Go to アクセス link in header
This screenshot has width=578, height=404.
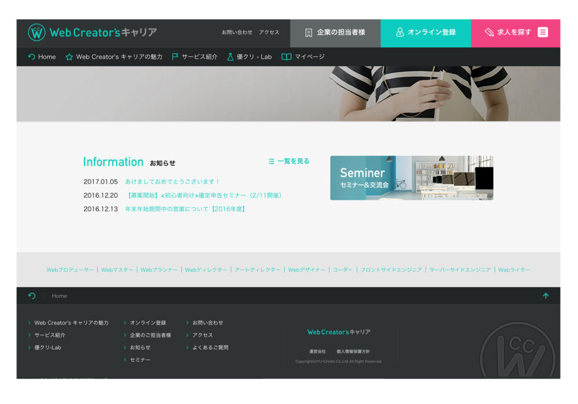[269, 33]
